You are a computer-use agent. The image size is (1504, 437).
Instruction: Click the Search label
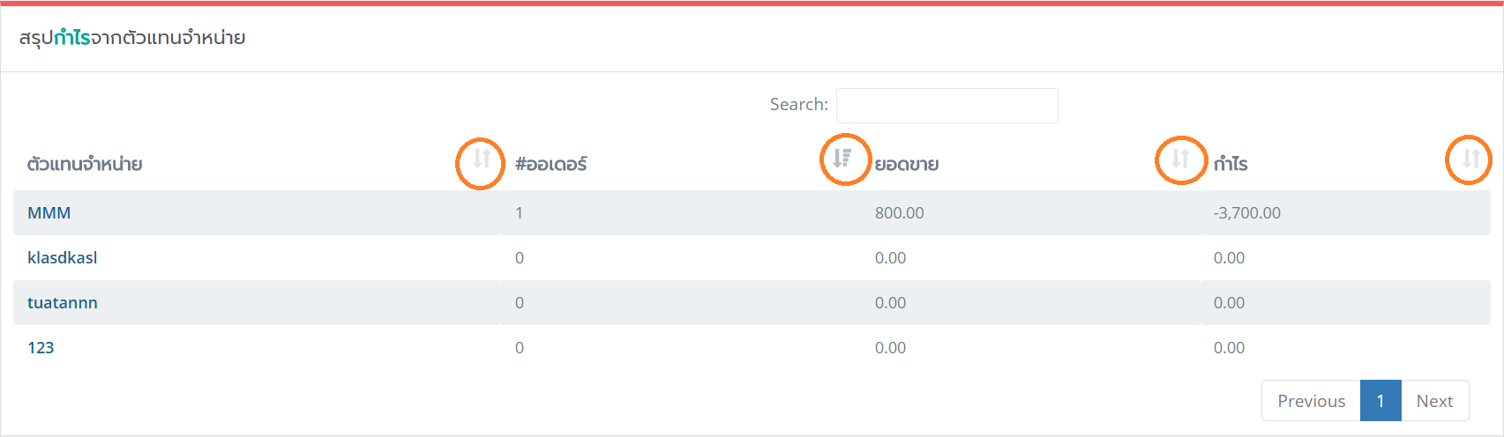tap(799, 104)
